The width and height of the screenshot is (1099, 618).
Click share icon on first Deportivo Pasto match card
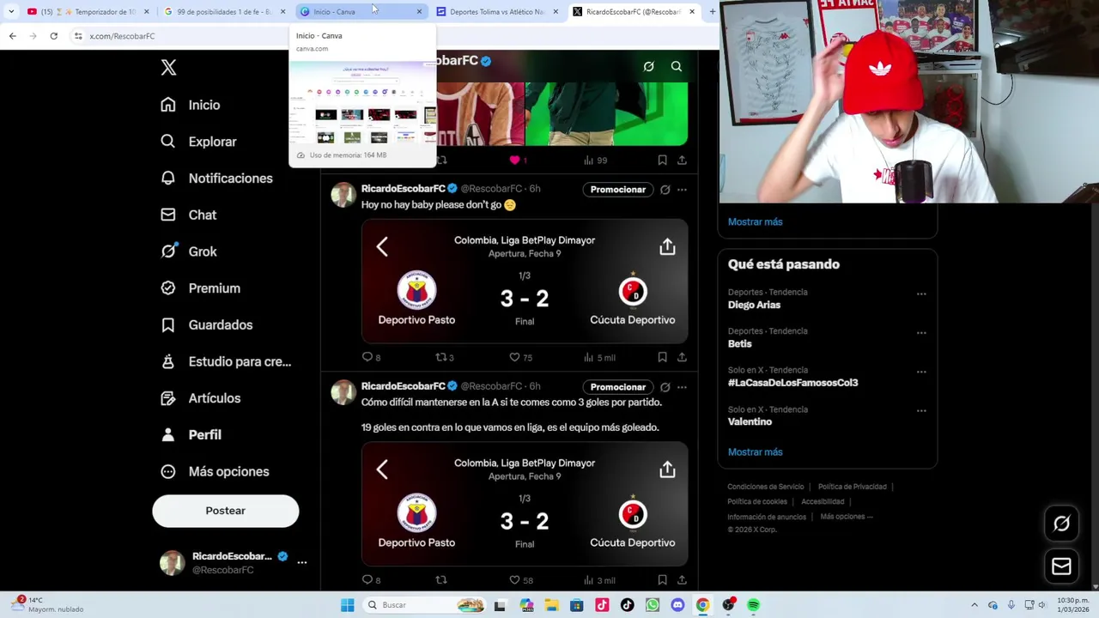tap(667, 247)
